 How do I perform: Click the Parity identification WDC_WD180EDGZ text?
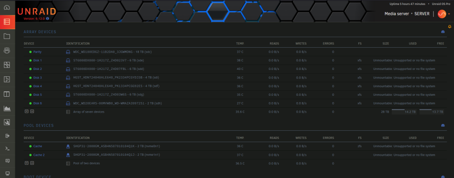pyautogui.click(x=112, y=52)
